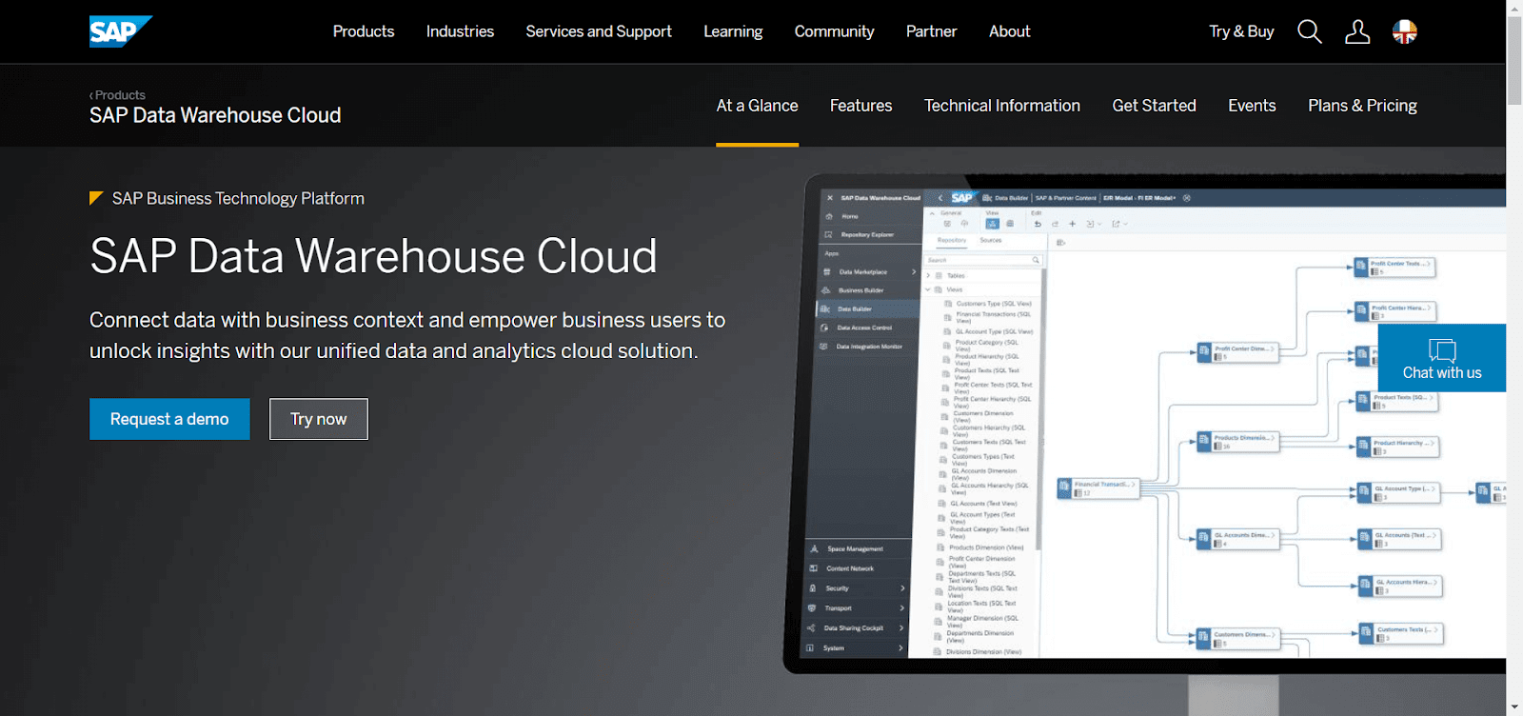Open the user account icon
Image resolution: width=1523 pixels, height=716 pixels.
(1357, 31)
